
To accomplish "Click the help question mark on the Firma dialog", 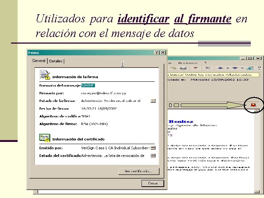I will (x=157, y=52).
